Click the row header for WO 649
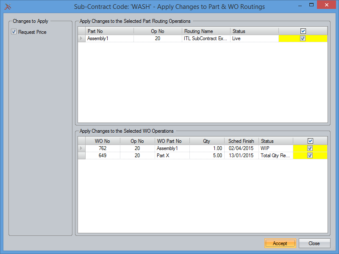Image resolution: width=339 pixels, height=254 pixels. [x=81, y=156]
